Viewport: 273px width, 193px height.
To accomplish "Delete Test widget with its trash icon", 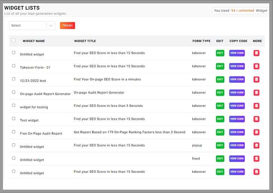I will [256, 119].
